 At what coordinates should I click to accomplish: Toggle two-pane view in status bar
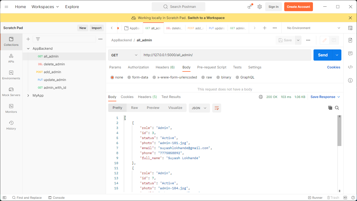tap(346, 198)
